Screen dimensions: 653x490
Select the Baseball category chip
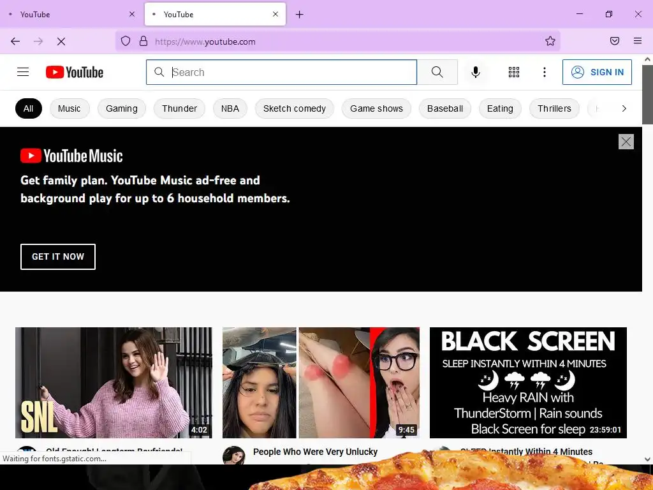444,108
